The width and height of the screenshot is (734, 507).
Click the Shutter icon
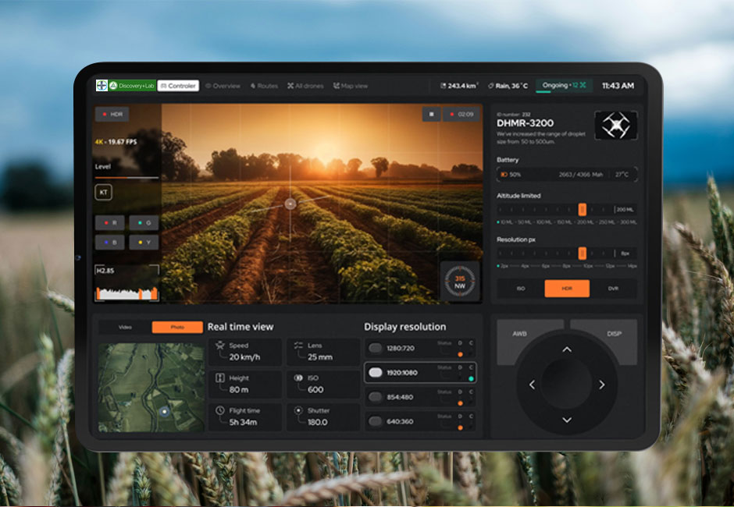coord(298,410)
